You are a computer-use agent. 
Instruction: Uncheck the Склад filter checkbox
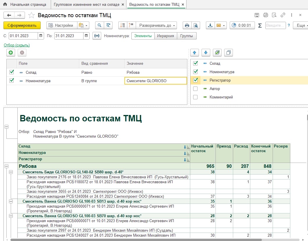click(12, 72)
